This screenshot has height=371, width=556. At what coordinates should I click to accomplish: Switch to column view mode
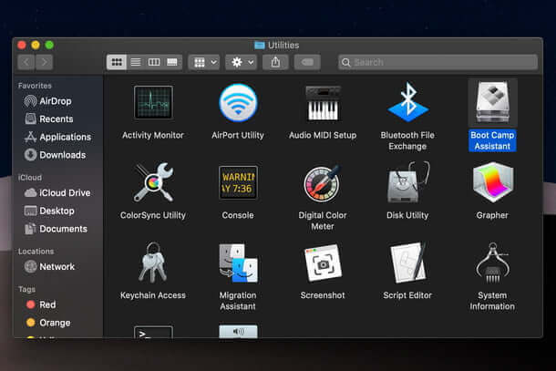pyautogui.click(x=153, y=62)
